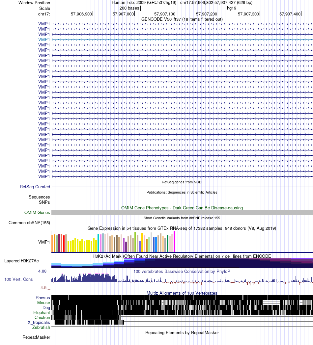
Task: Click the turquoise bar in GTEx expression chart
Action: [99, 243]
